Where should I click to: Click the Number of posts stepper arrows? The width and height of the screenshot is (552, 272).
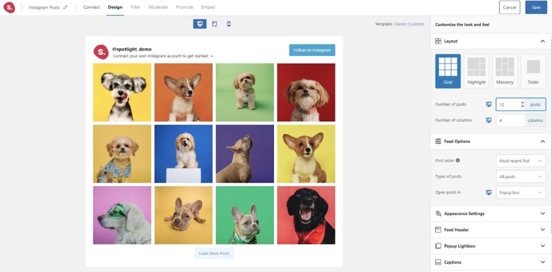click(x=522, y=104)
